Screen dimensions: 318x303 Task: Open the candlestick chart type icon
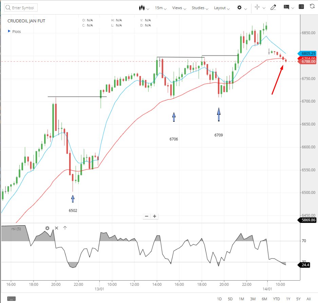click(x=142, y=8)
